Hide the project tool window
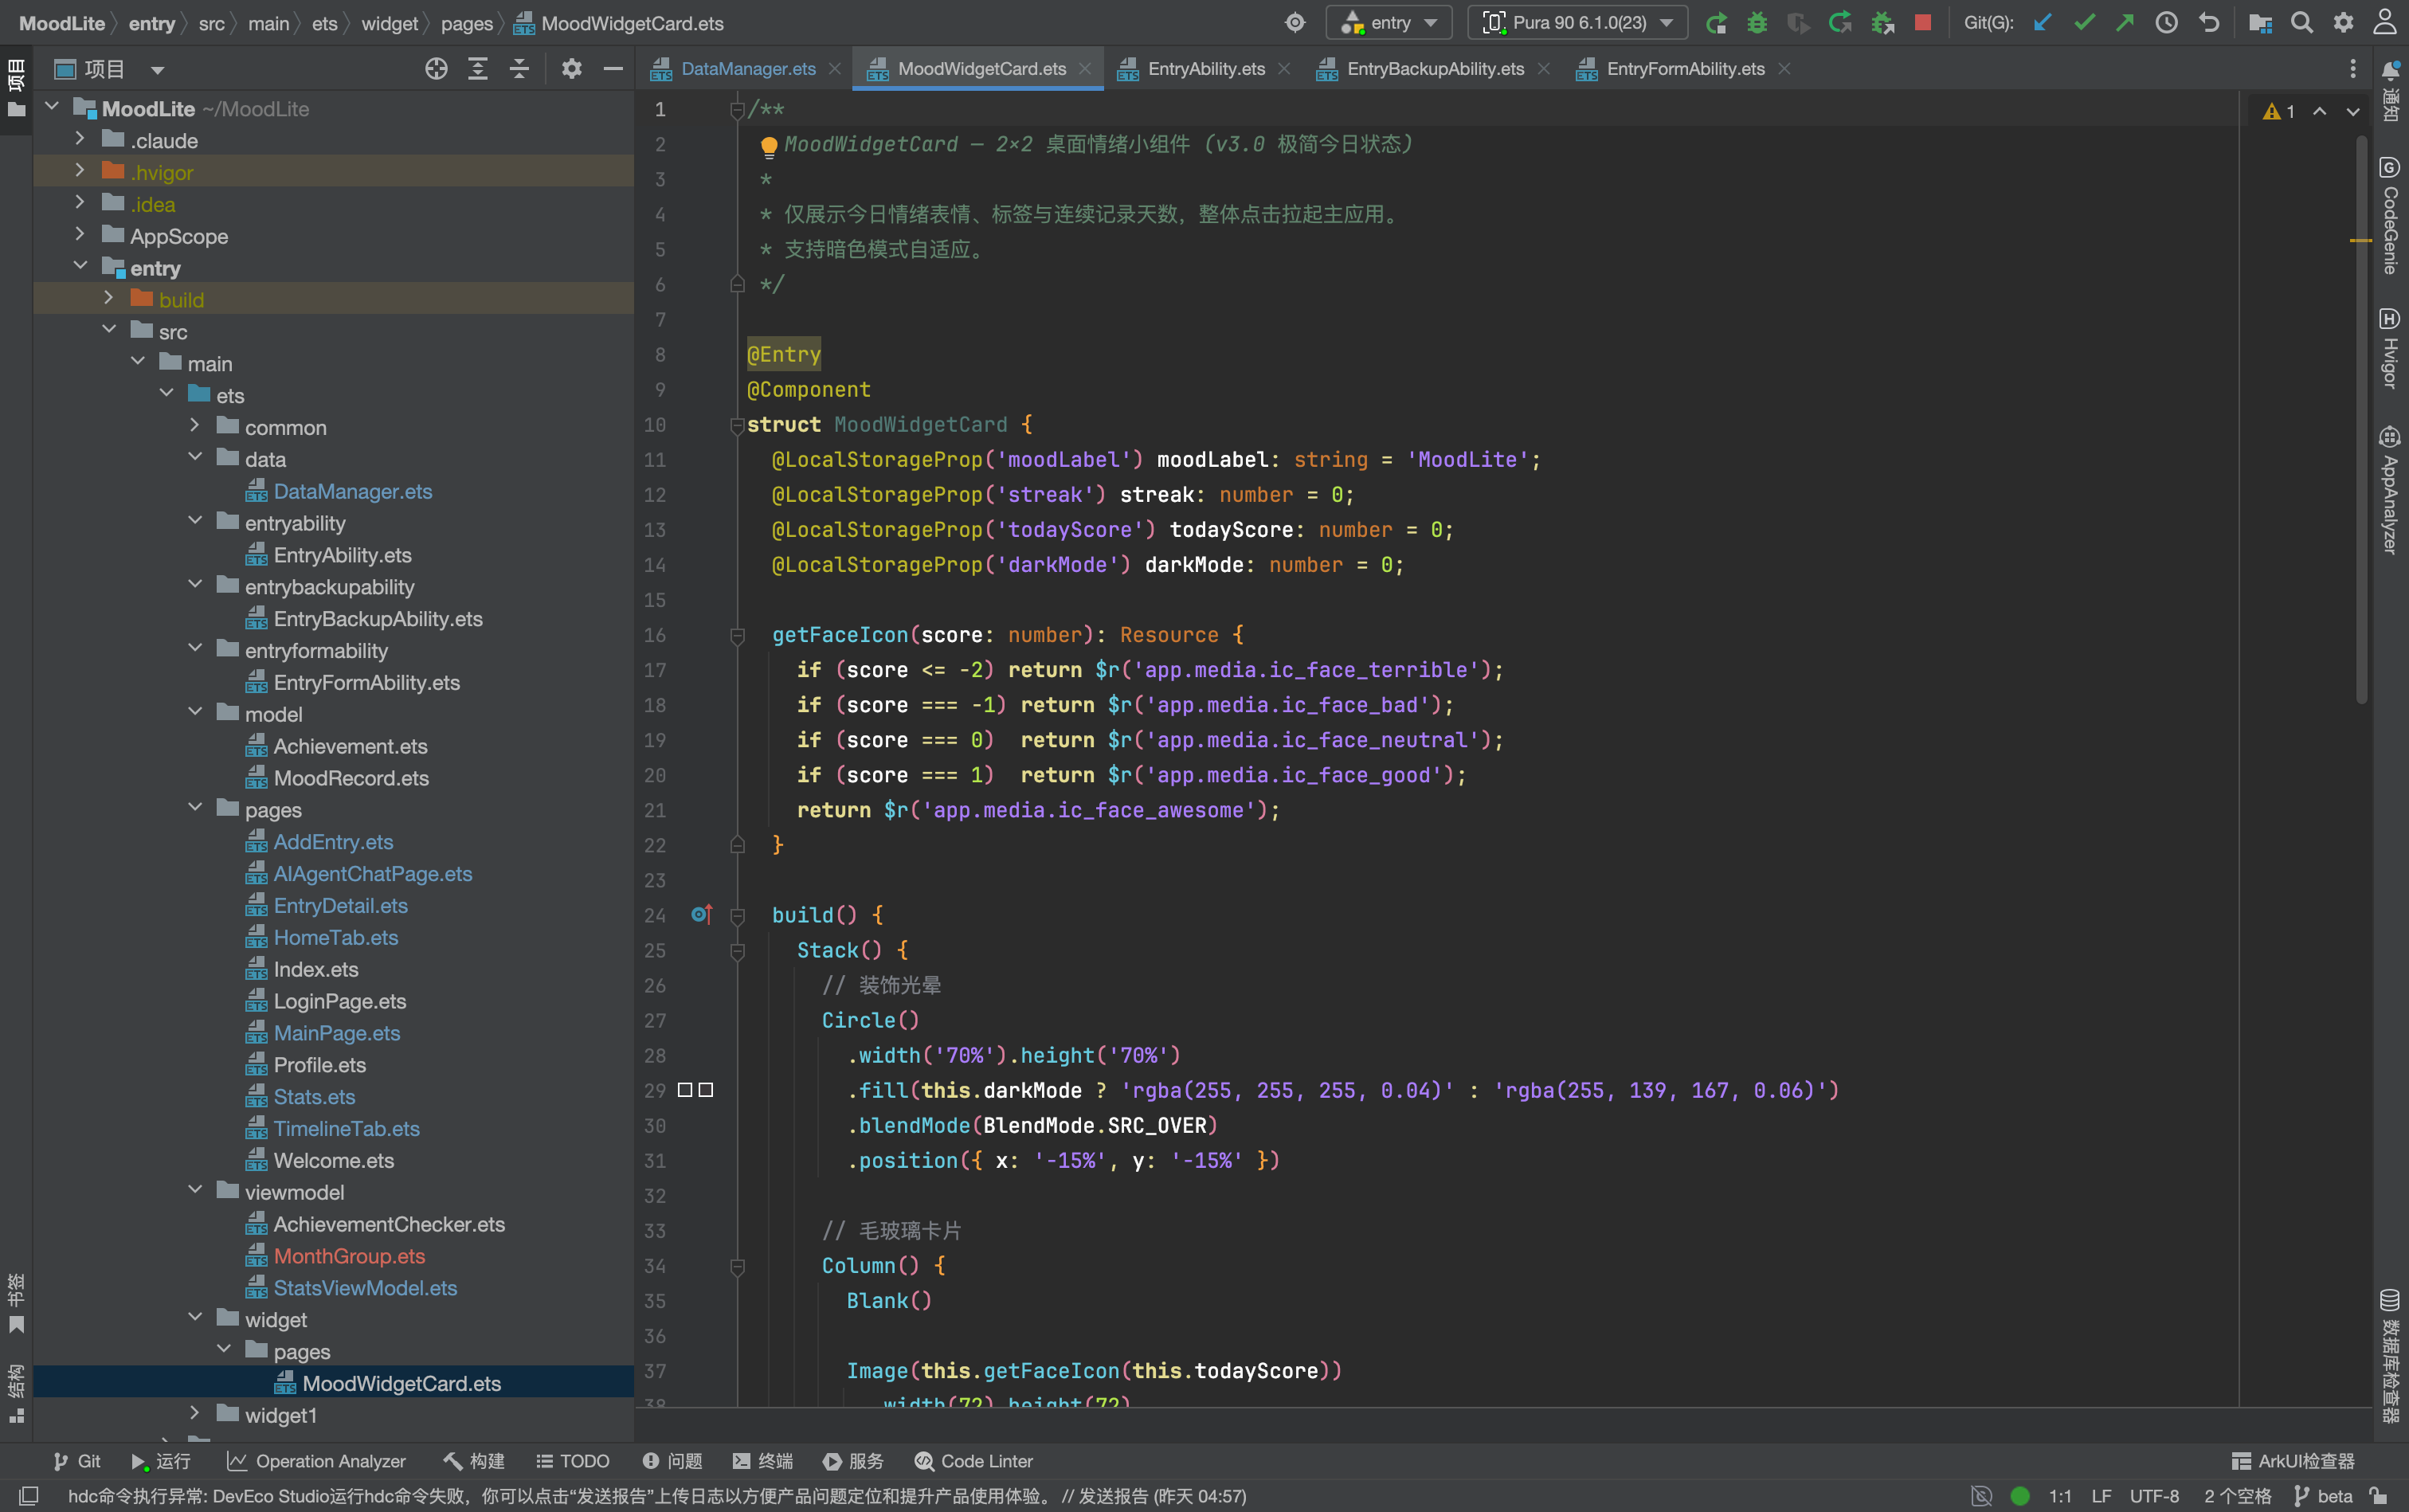This screenshot has height=1512, width=2409. [x=613, y=69]
